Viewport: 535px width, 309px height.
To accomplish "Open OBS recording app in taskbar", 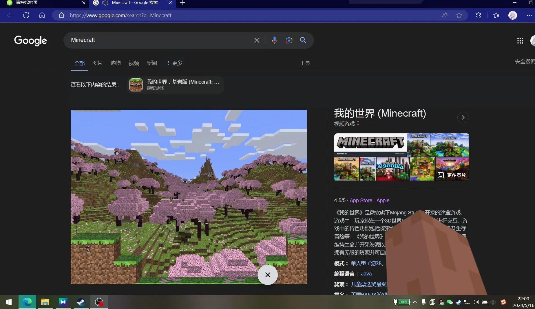I will coord(99,302).
